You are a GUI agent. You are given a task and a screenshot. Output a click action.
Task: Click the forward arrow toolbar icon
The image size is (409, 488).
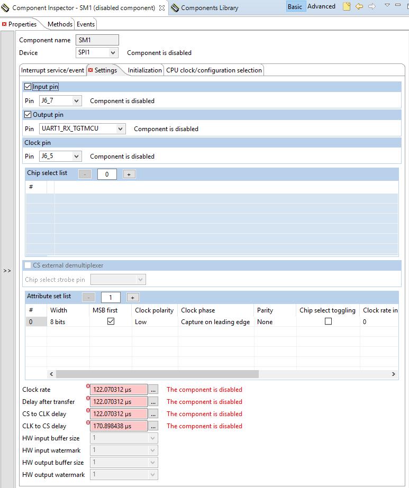coord(372,6)
